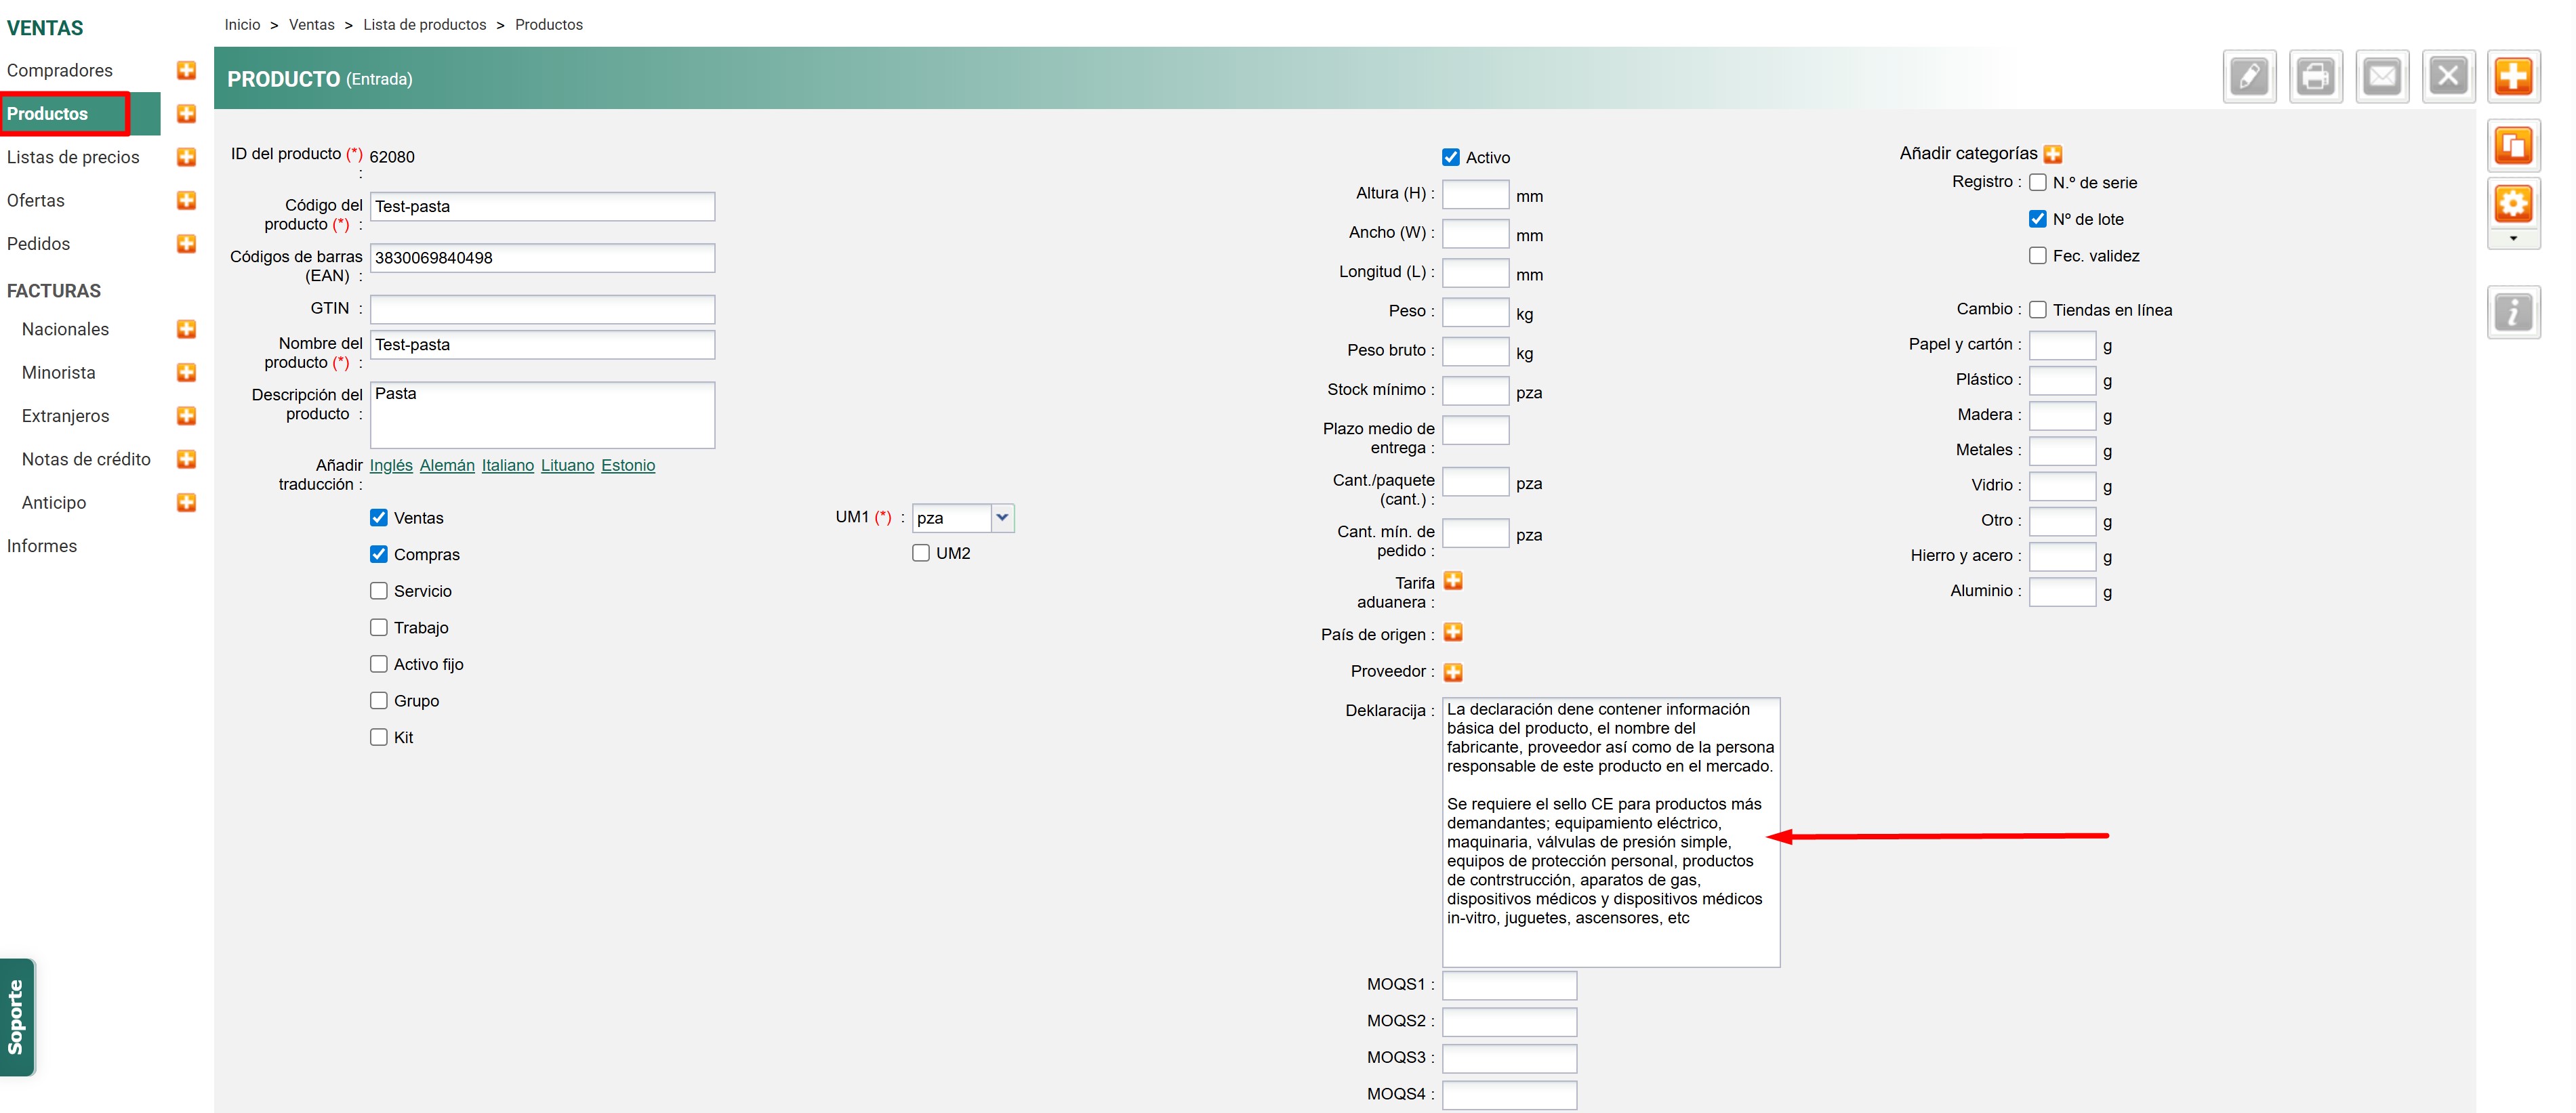Click the send email envelope icon
This screenshot has height=1113, width=2576.
pos(2382,76)
